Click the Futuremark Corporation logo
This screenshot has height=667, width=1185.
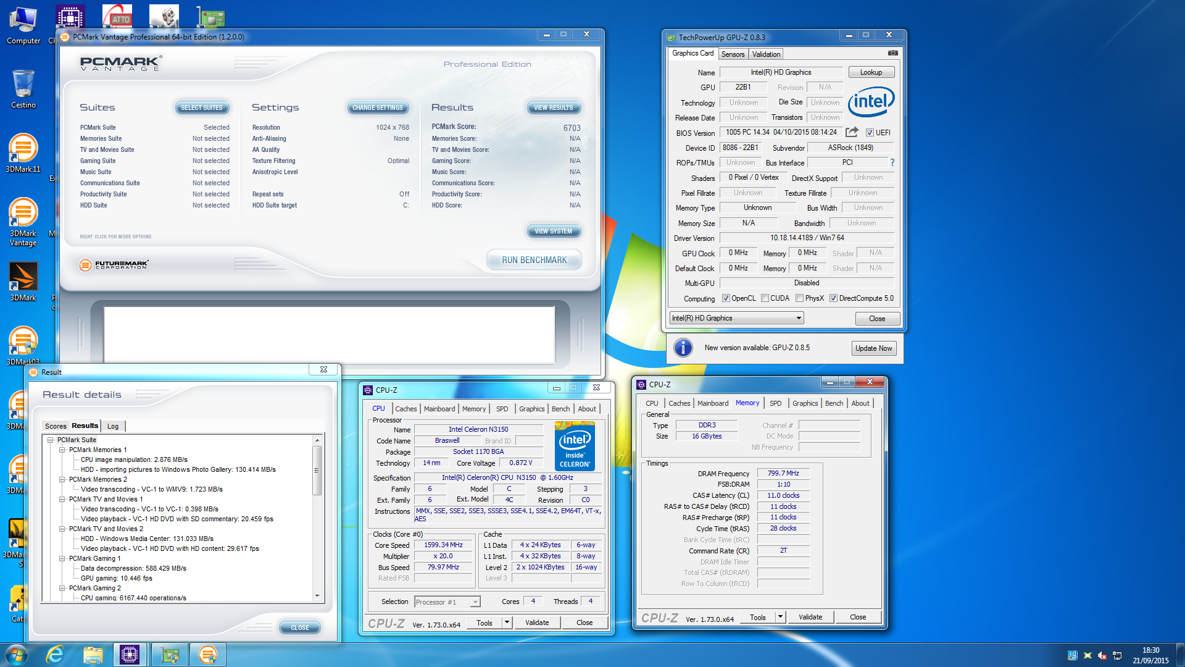tap(114, 265)
